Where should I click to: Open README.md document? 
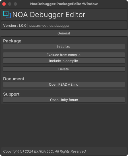click(x=64, y=85)
